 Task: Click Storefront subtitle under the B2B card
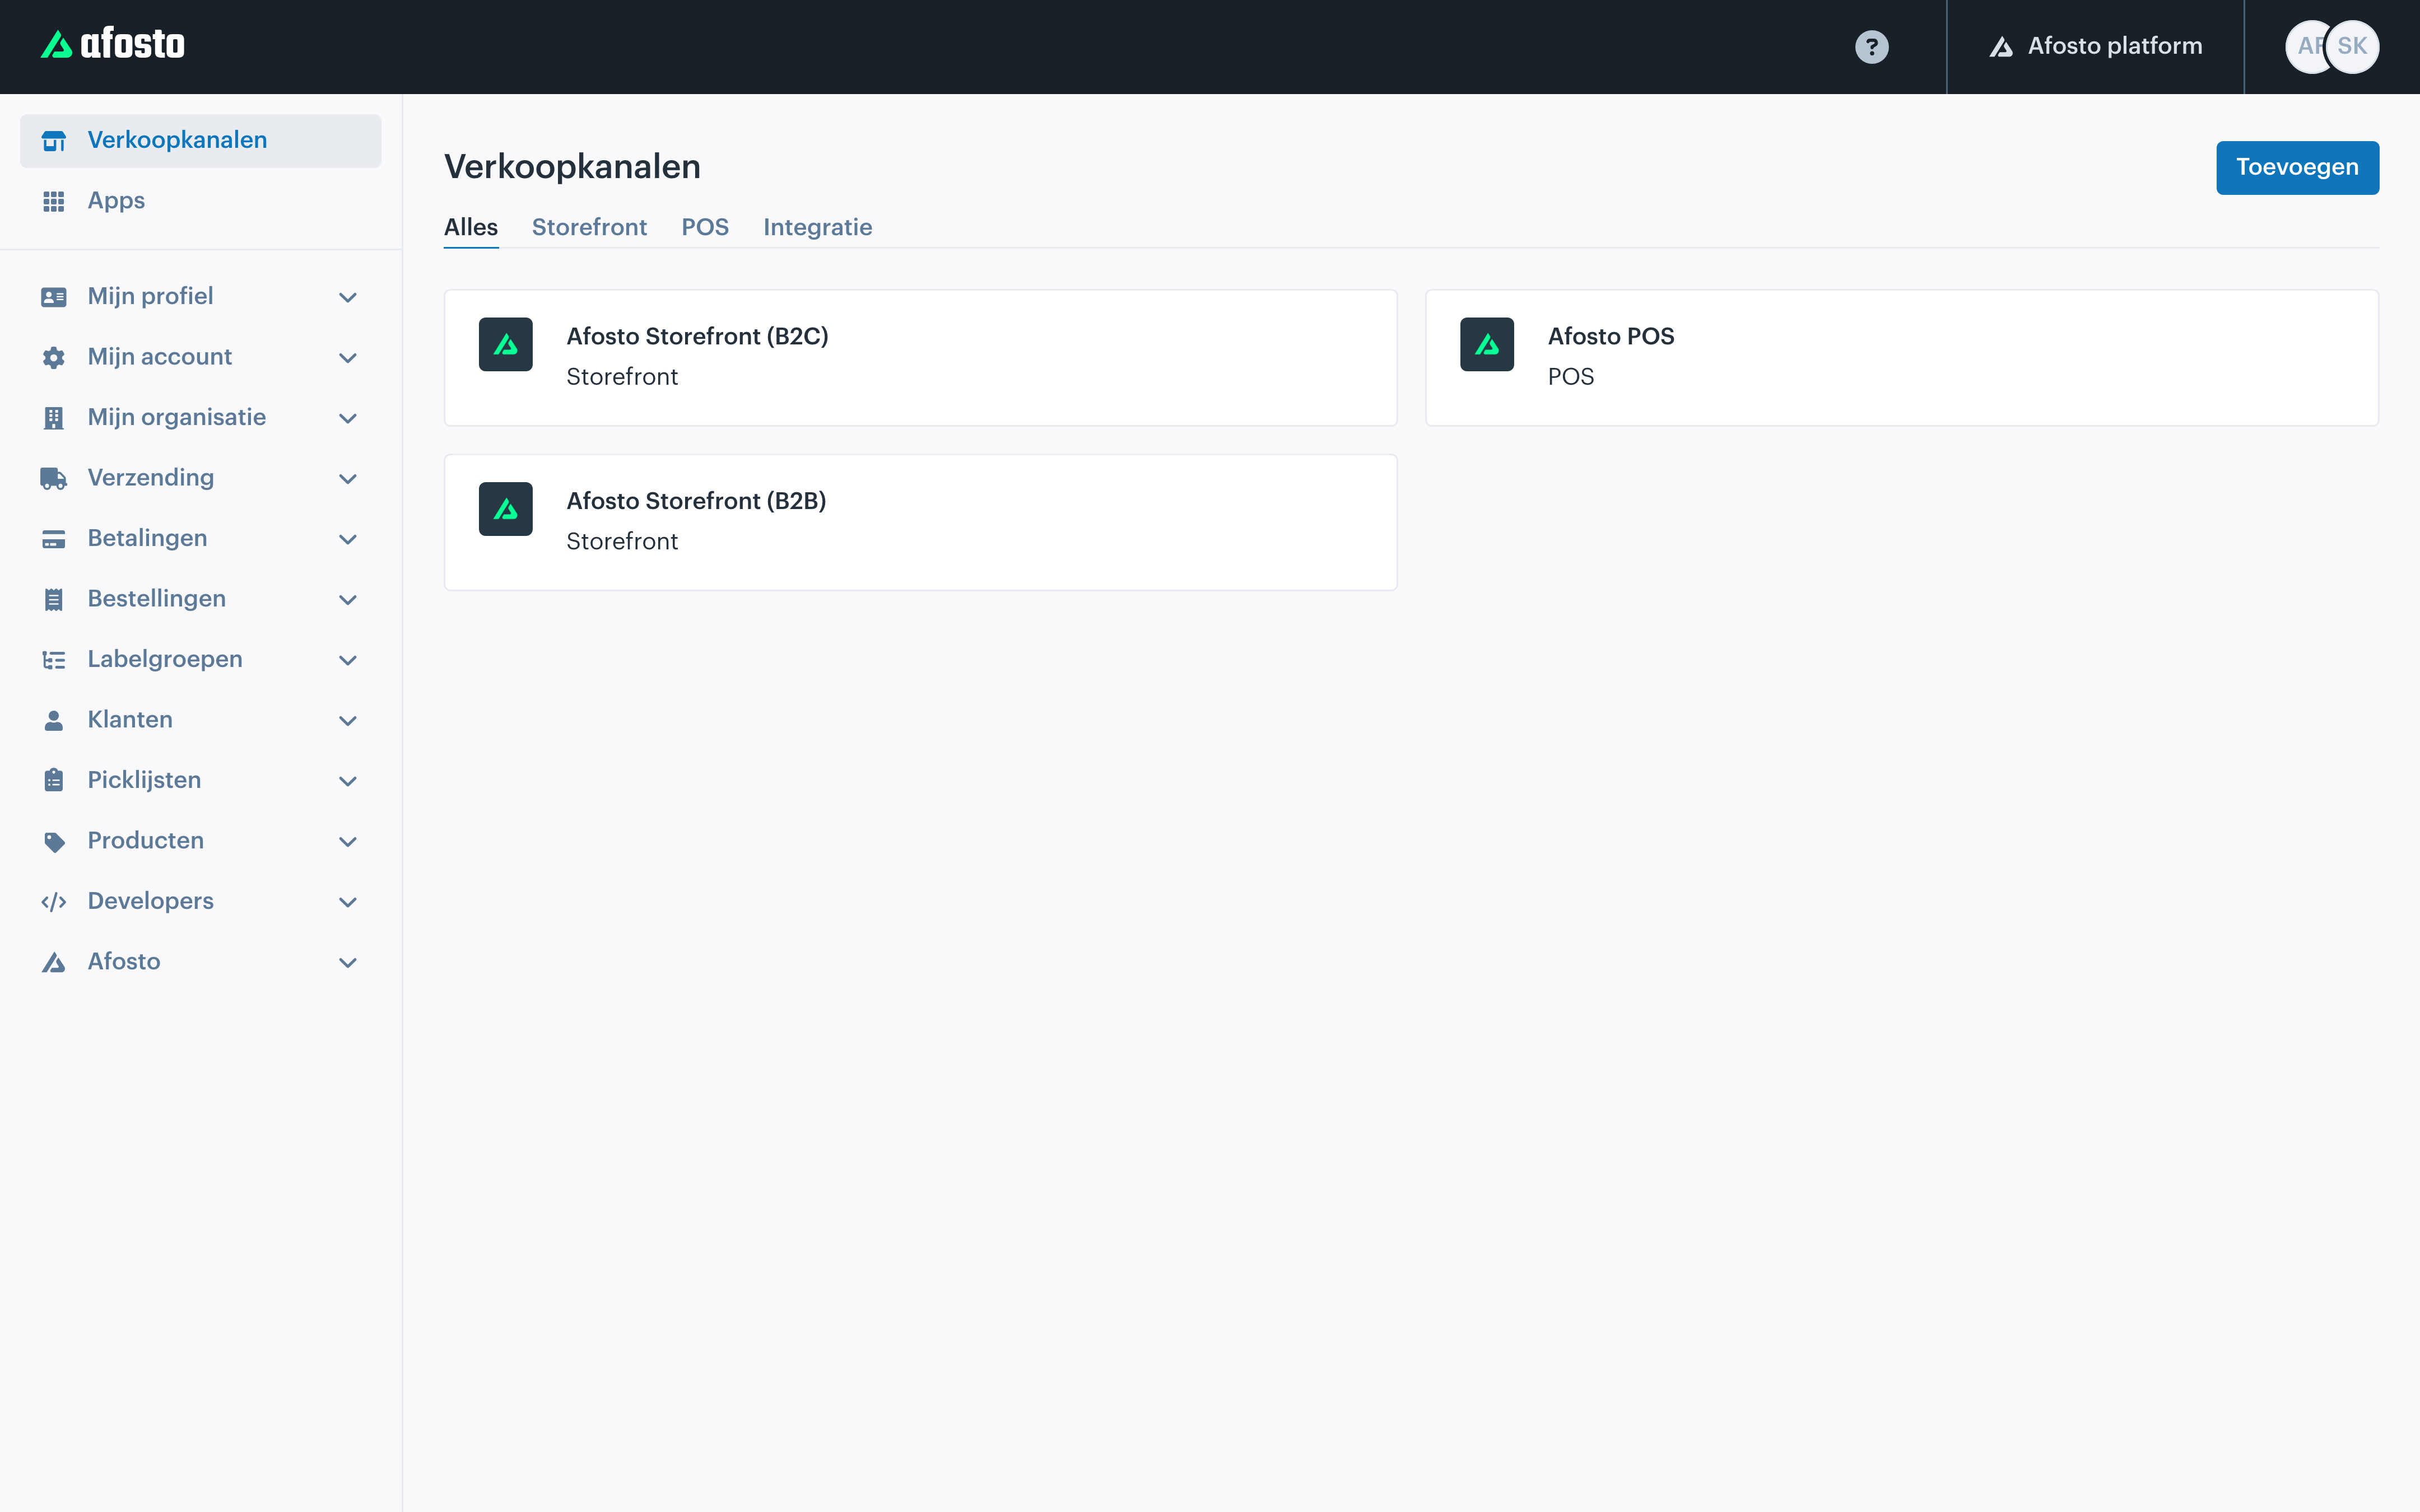click(622, 541)
